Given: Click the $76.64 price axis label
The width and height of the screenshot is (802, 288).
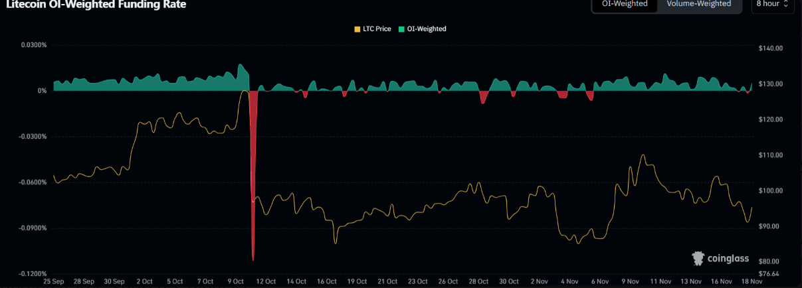Looking at the screenshot, I should (769, 273).
